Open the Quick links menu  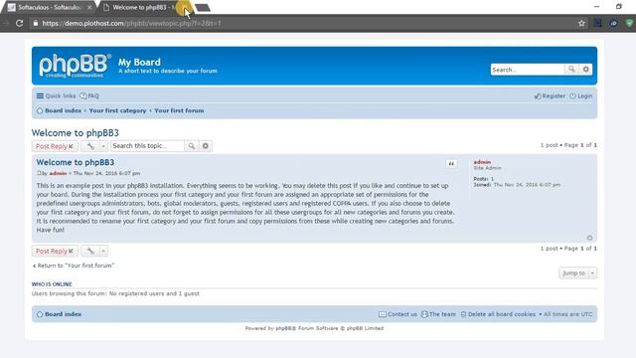pos(56,96)
